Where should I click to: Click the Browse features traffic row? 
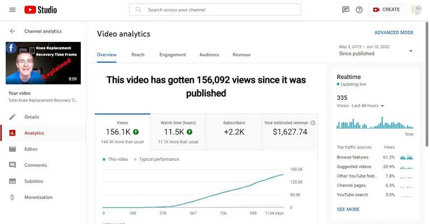click(x=375, y=157)
